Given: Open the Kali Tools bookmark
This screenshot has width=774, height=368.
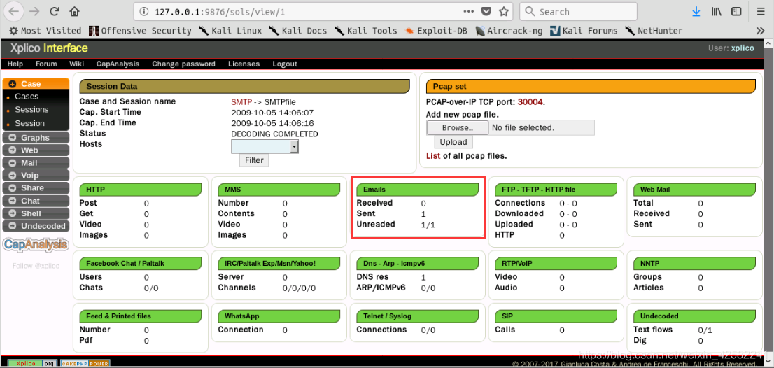Looking at the screenshot, I should tap(366, 31).
